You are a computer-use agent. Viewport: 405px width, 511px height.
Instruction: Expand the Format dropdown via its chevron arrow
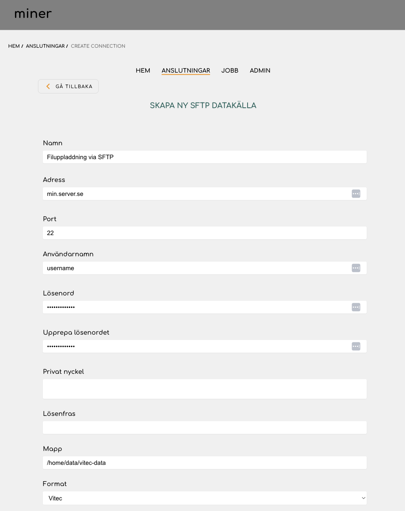click(x=363, y=498)
